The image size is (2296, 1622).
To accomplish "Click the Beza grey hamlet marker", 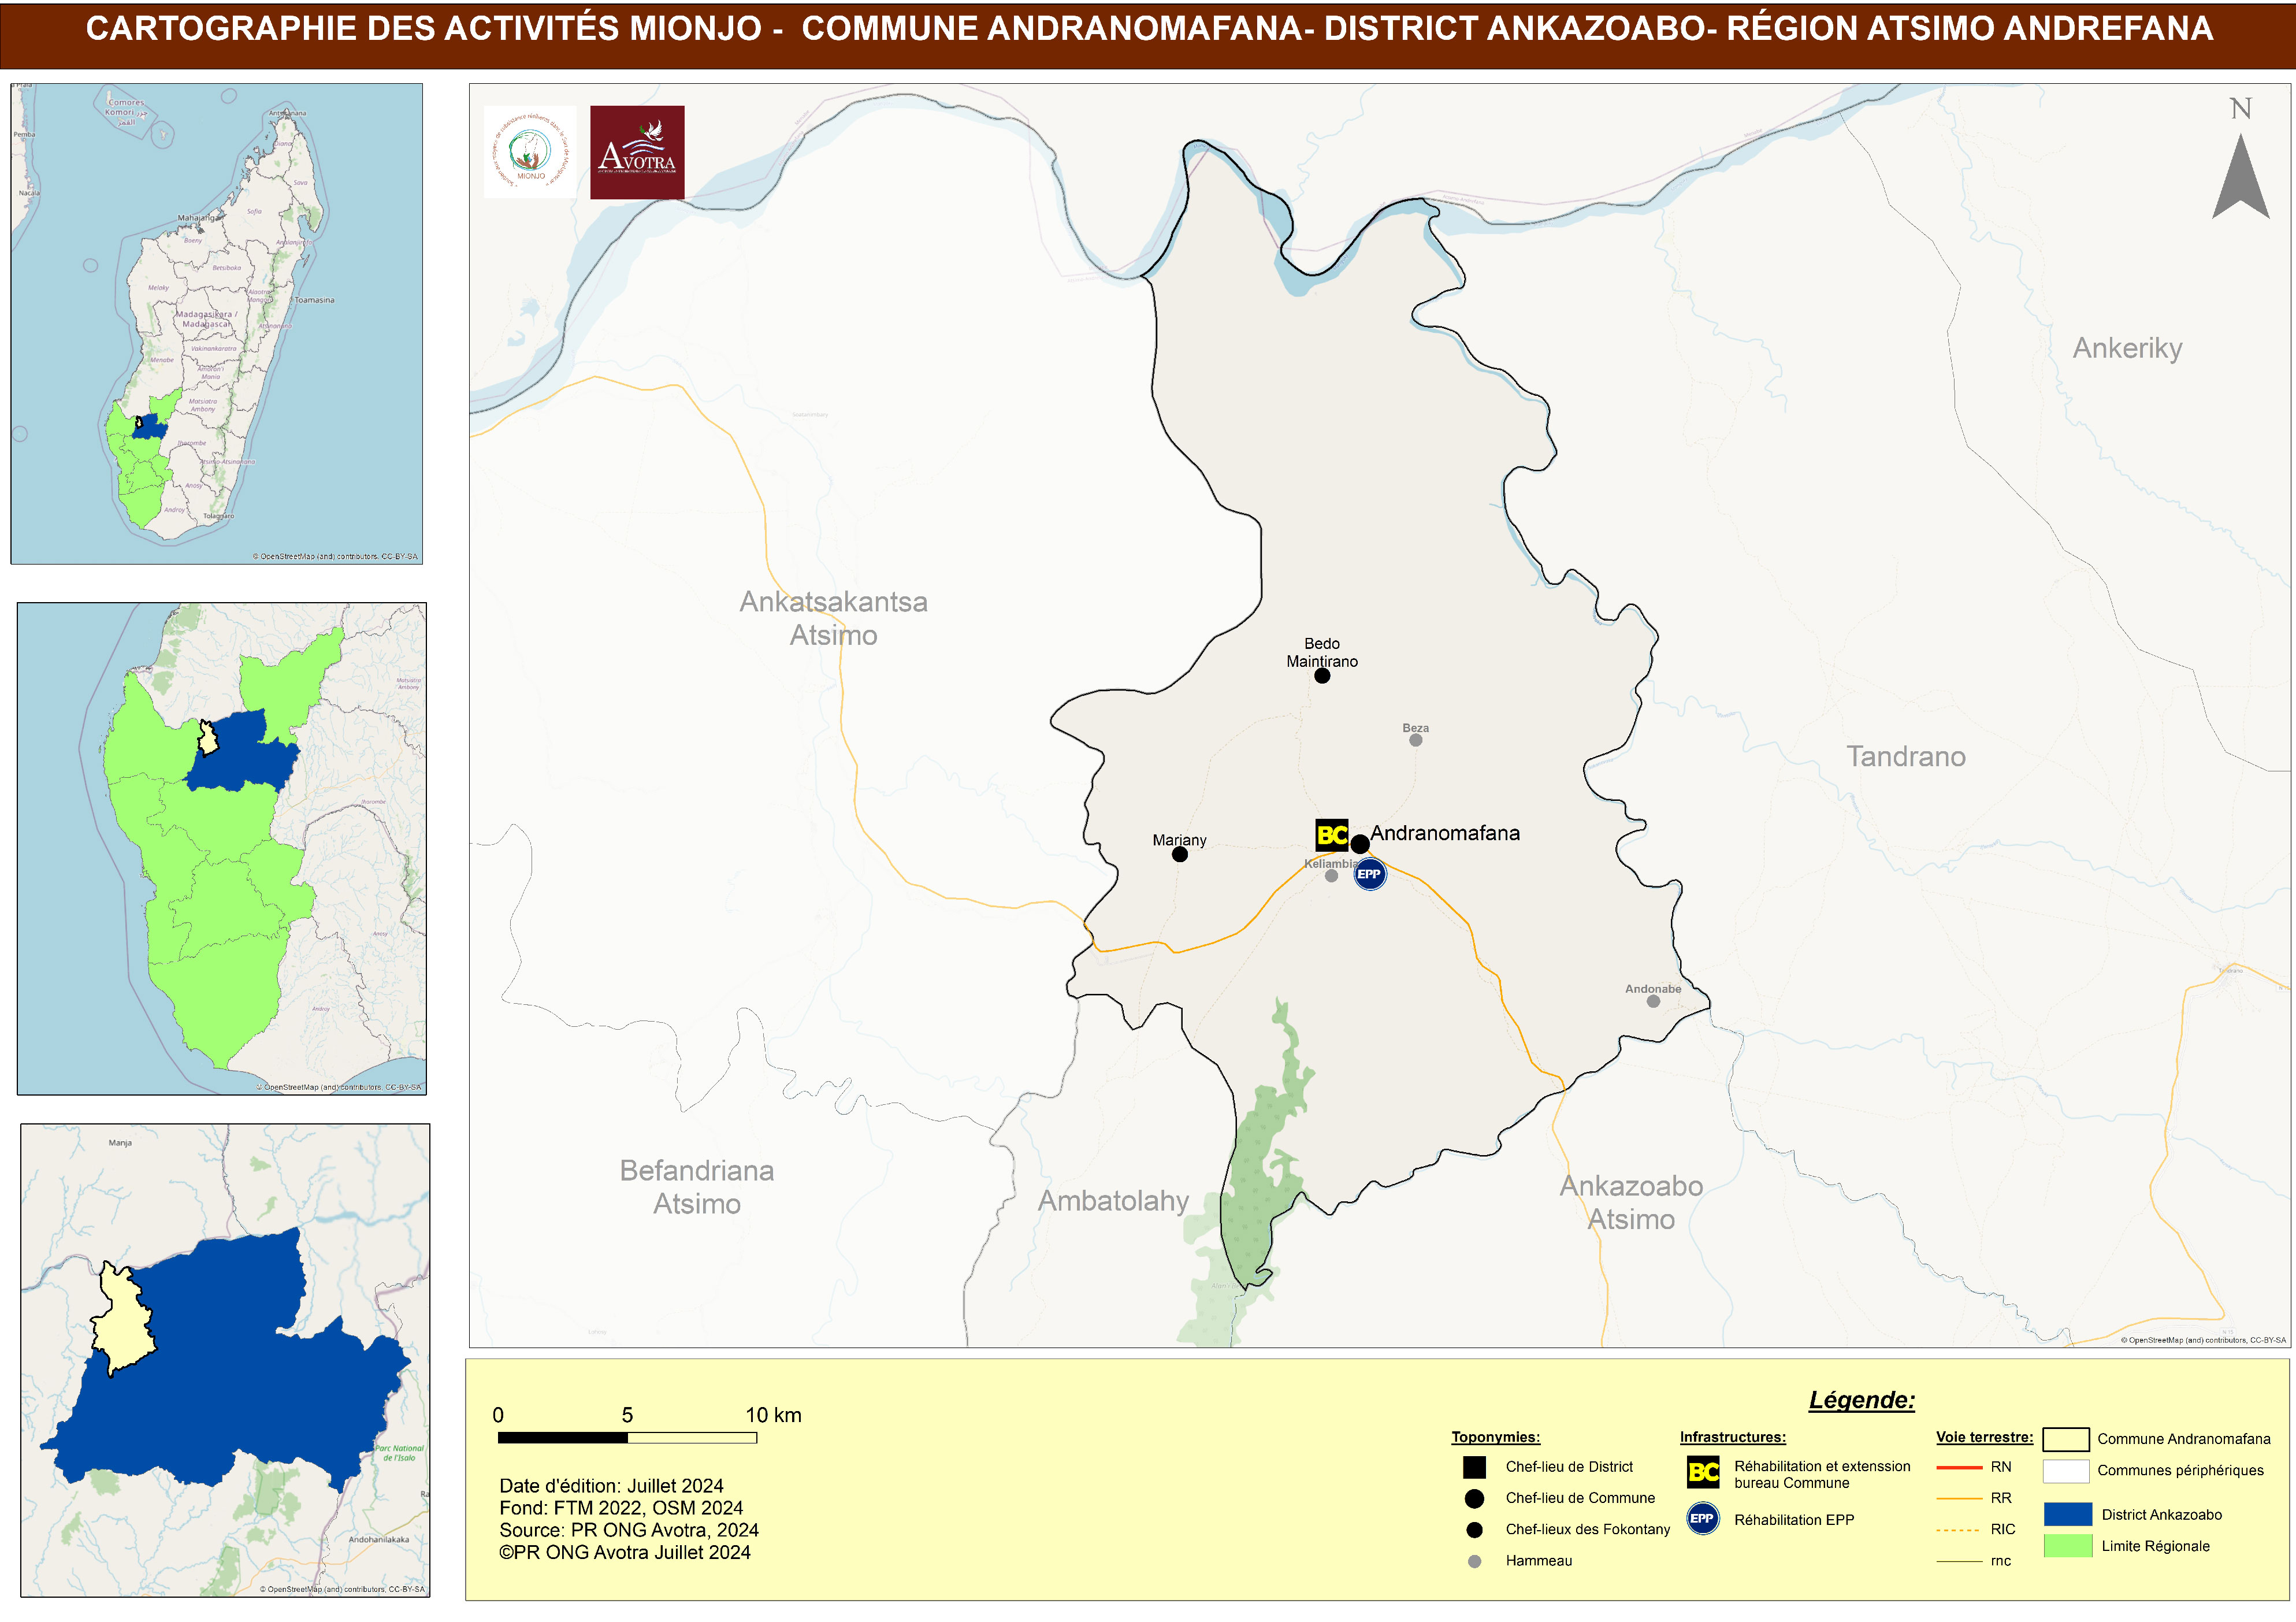I will tap(1415, 740).
